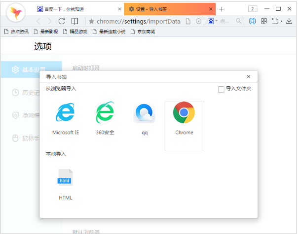Open the Baidu search engine selector

pyautogui.click(x=213, y=21)
